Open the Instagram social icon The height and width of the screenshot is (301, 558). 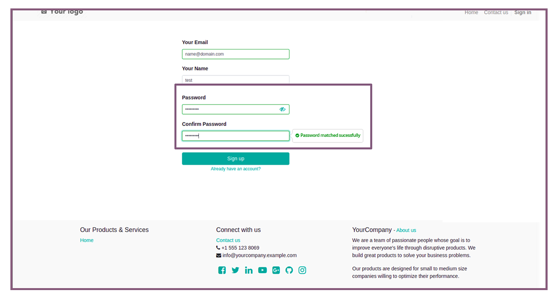(x=302, y=270)
